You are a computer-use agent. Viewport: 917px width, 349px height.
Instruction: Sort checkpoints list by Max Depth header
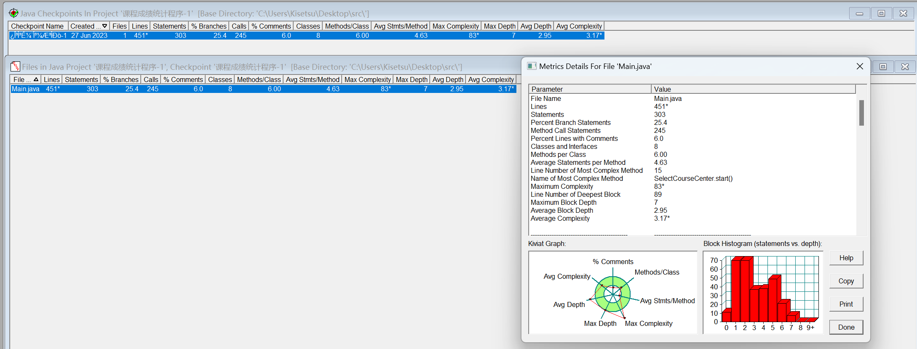pyautogui.click(x=500, y=26)
